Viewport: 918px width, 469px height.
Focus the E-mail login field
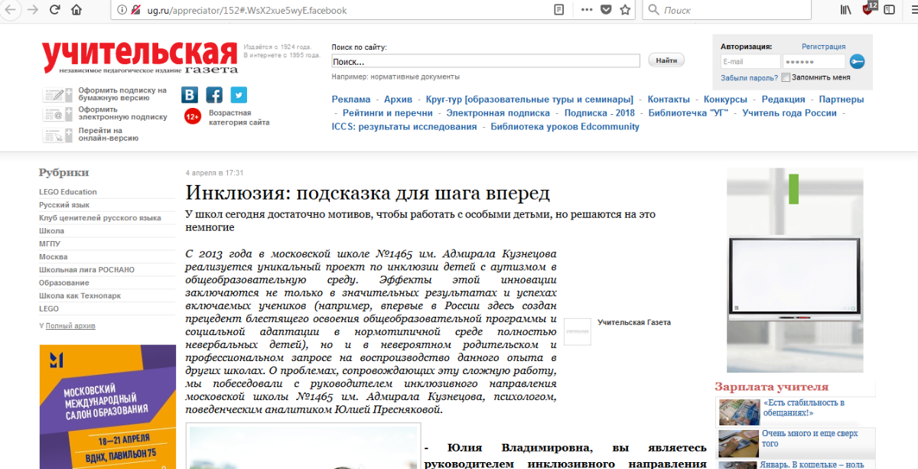[x=749, y=62]
